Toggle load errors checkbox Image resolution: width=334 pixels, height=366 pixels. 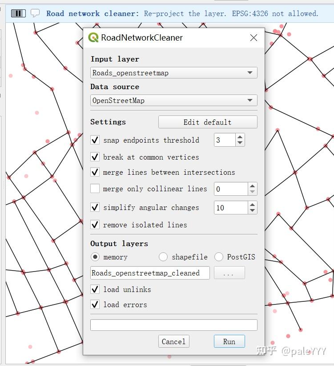point(95,304)
